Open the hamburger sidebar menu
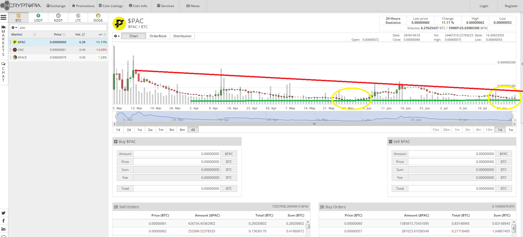523x237 pixels. [3, 17]
